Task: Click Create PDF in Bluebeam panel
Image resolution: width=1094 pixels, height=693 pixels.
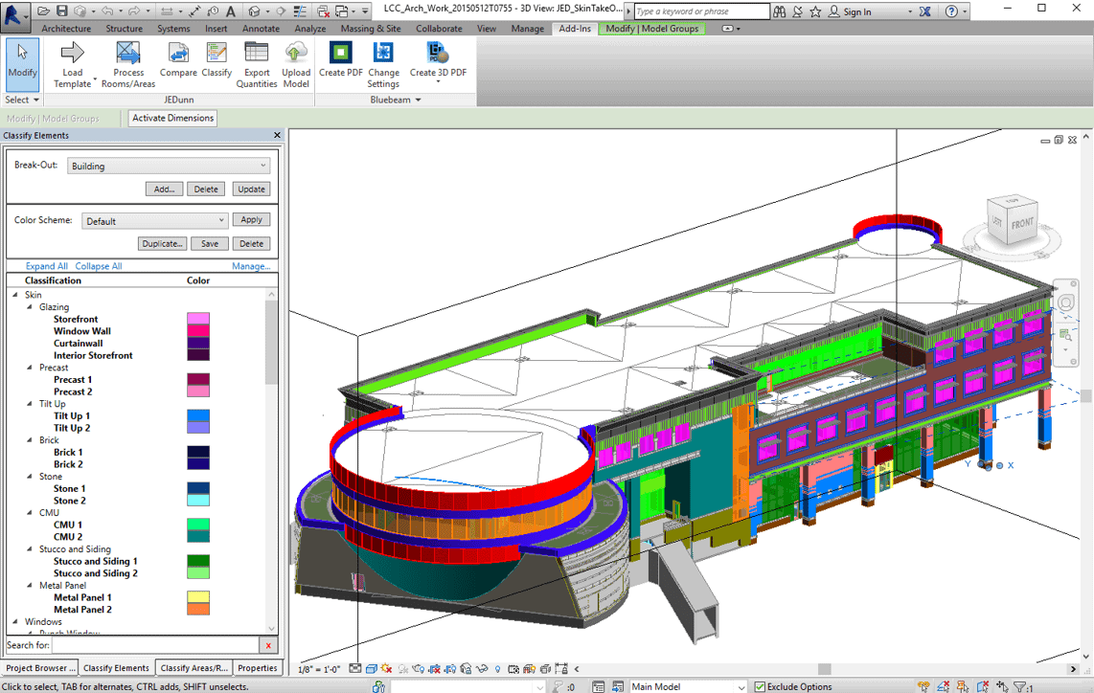Action: click(x=341, y=54)
